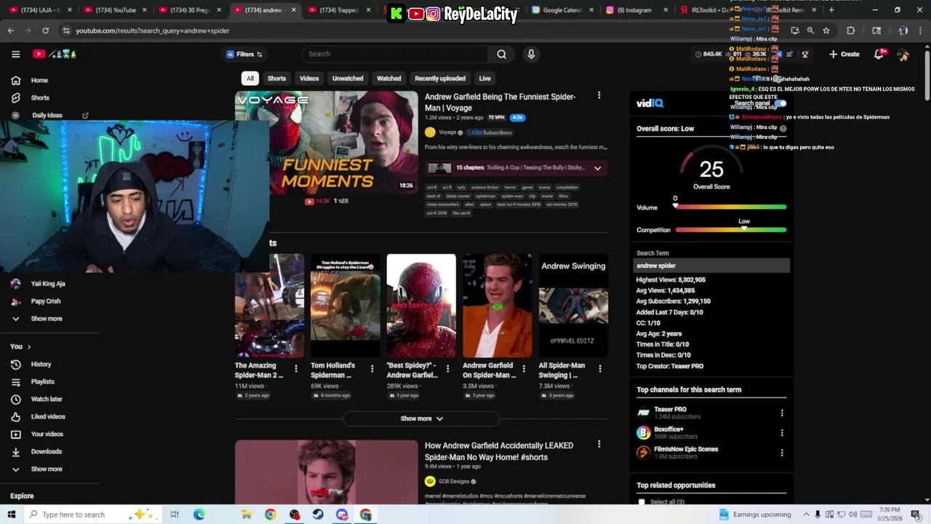This screenshot has height=524, width=931.
Task: Open the Windows Start menu
Action: point(11,515)
